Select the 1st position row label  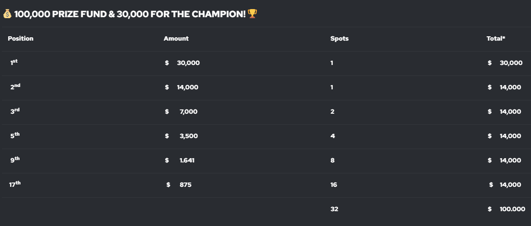[x=14, y=62]
